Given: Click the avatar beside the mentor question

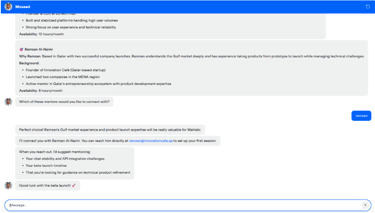Looking at the screenshot, I should [x=8, y=102].
